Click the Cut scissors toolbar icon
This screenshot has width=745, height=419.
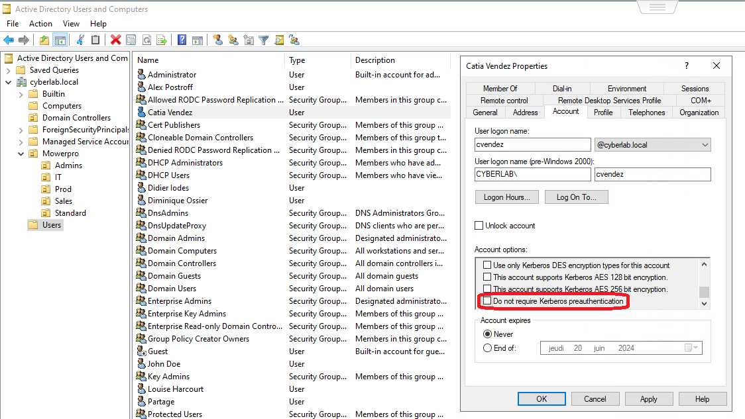point(80,40)
